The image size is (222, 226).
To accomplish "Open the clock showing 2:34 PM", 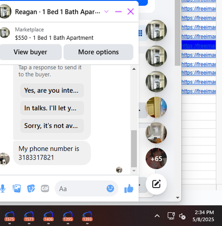I will coord(203,216).
